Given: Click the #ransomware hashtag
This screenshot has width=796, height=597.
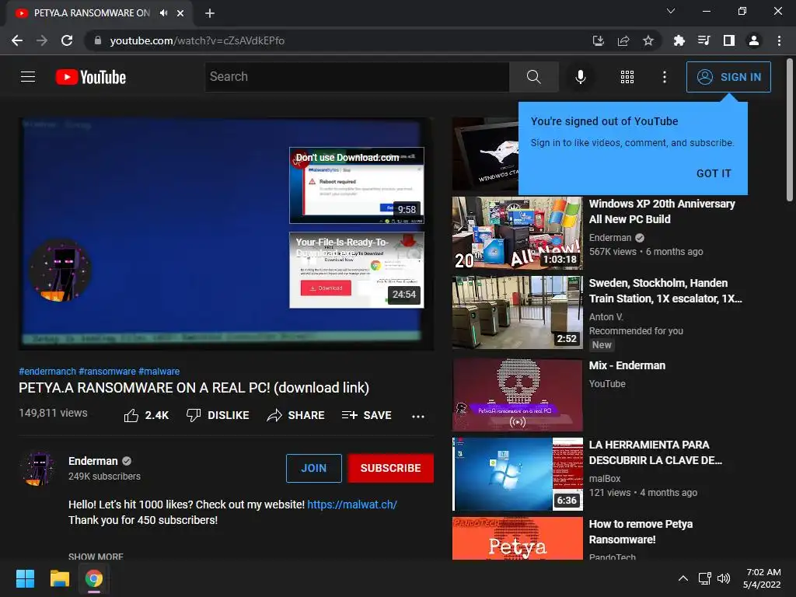Looking at the screenshot, I should point(107,372).
